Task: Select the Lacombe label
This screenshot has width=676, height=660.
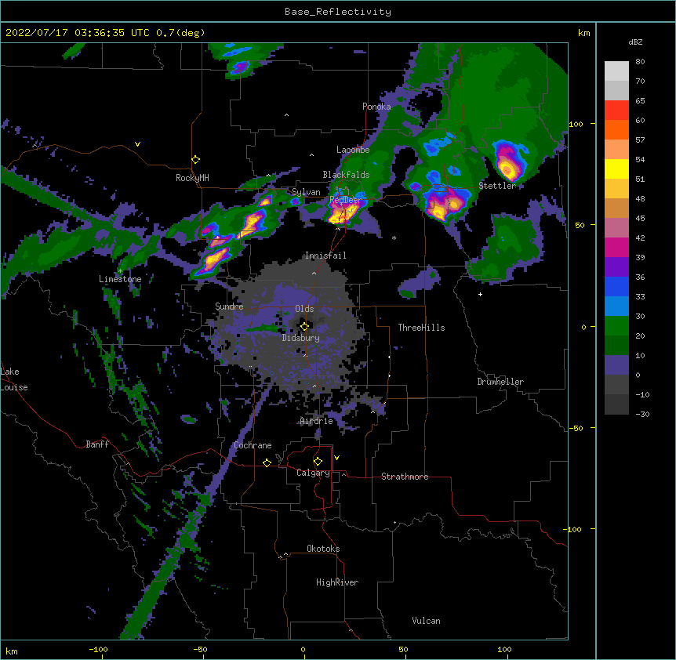Action: tap(353, 150)
